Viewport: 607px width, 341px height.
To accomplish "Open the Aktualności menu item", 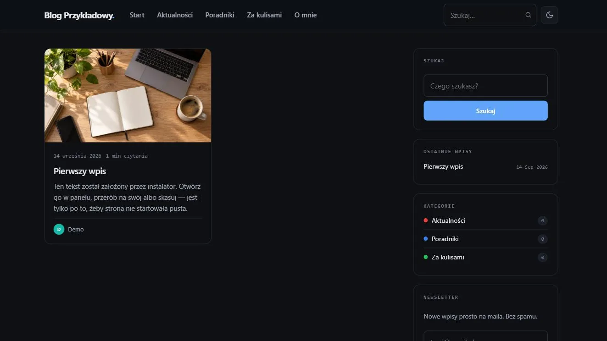I will (x=175, y=15).
